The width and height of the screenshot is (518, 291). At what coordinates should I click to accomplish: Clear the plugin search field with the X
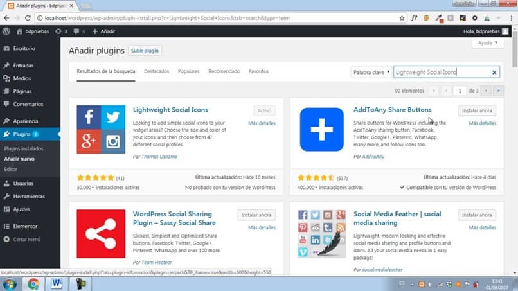click(494, 73)
